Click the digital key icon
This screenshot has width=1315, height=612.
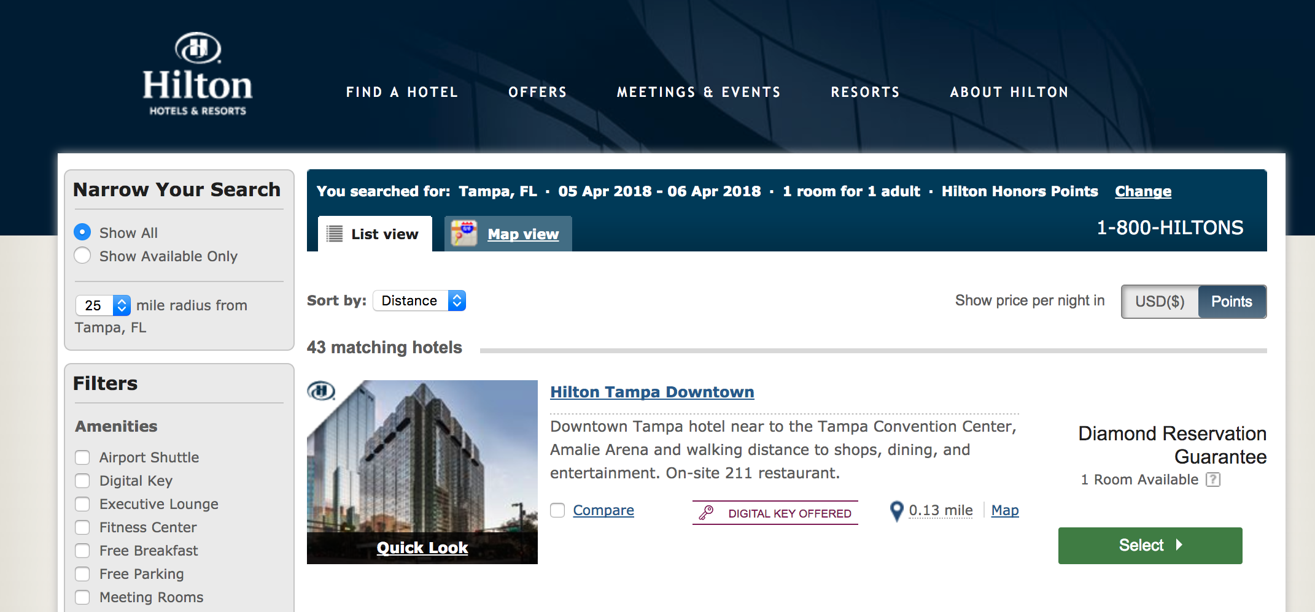coord(707,513)
